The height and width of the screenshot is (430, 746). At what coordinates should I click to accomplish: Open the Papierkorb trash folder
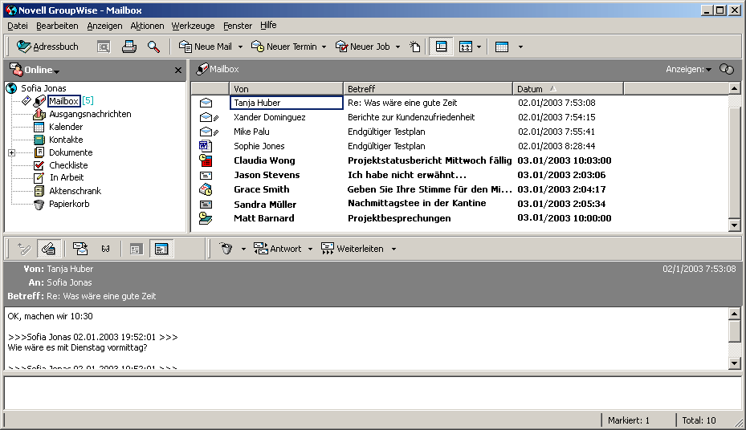[69, 204]
